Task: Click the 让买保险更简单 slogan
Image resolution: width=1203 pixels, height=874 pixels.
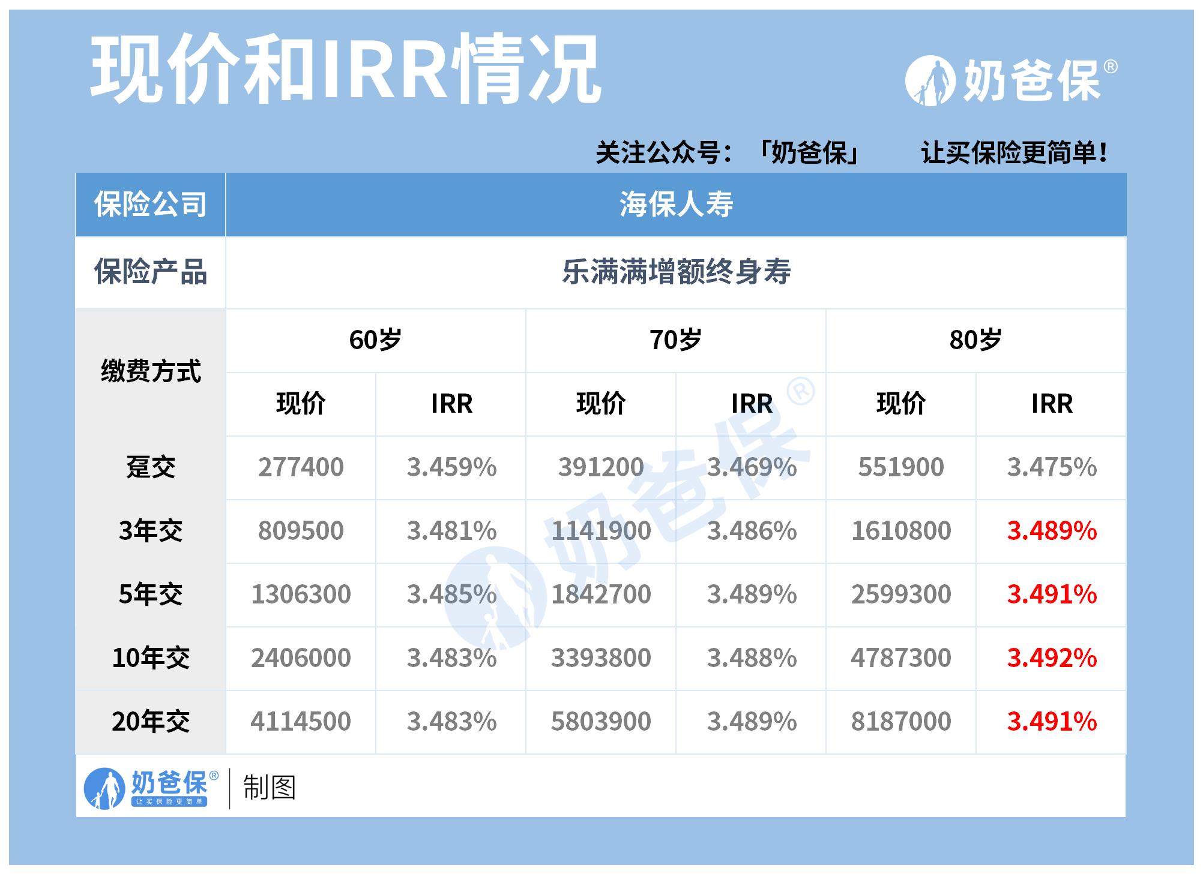Action: click(1015, 152)
